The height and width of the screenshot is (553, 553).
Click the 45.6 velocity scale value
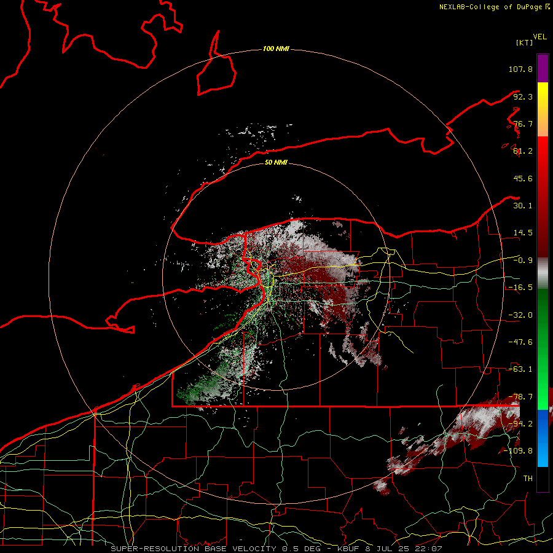click(523, 178)
